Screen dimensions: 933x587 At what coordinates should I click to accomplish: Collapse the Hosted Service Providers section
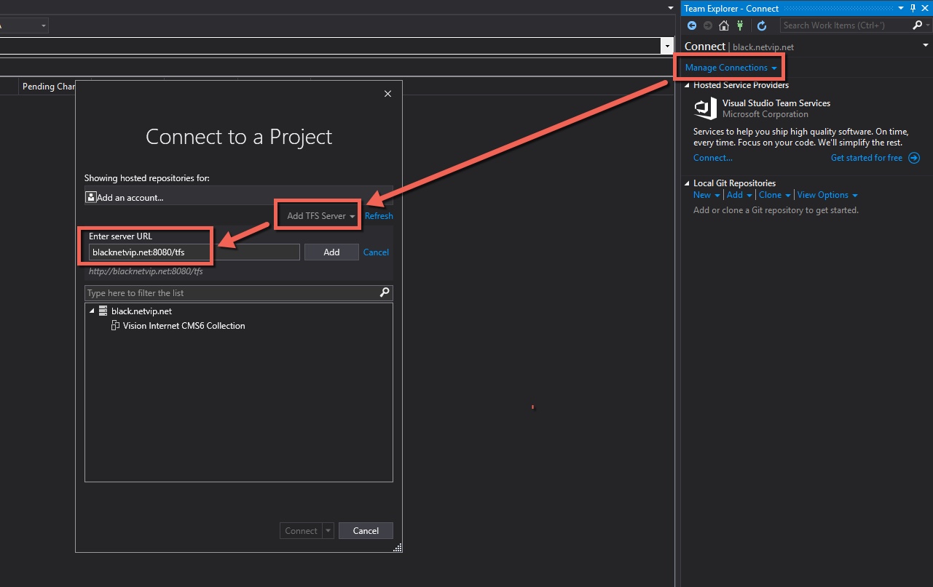pos(688,85)
